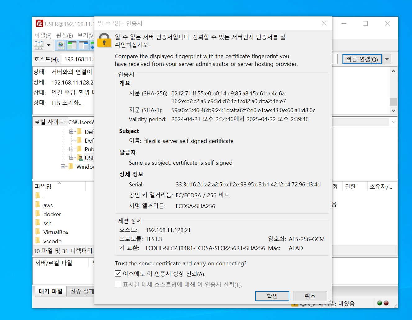This screenshot has height=320, width=412.
Task: Close the unknown certificate dialog
Action: point(324,23)
